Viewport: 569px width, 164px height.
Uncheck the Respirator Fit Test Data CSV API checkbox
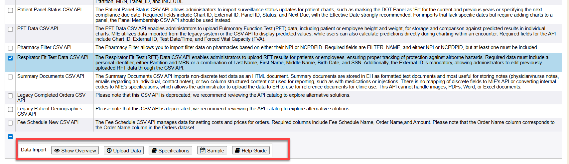[x=10, y=58]
